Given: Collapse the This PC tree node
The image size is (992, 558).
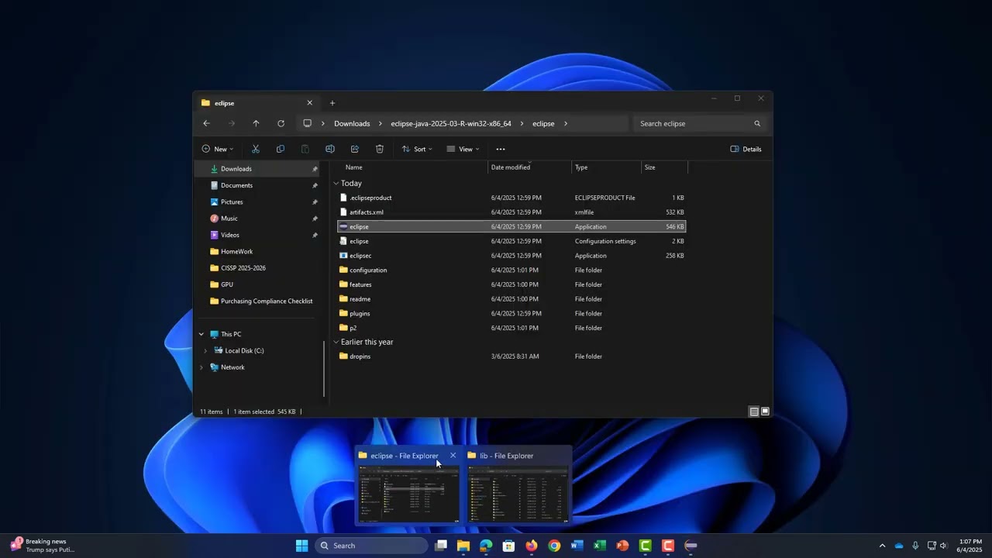Looking at the screenshot, I should (x=201, y=334).
